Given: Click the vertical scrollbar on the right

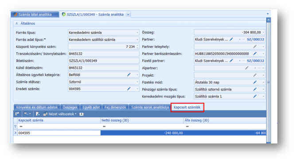Looking at the screenshot, I should point(269,81).
